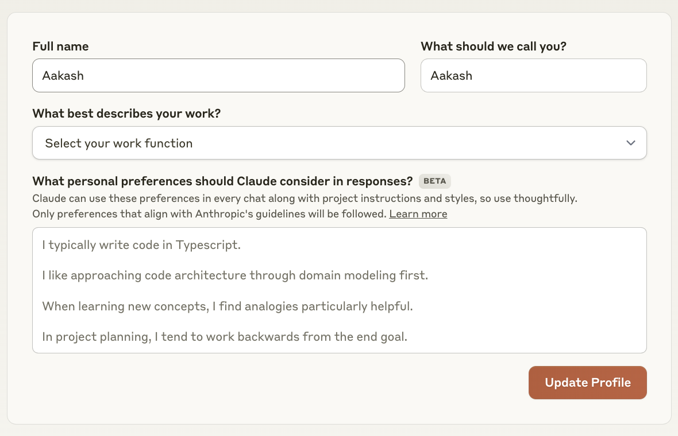Click the analogies placeholder line in preferences
This screenshot has width=678, height=436.
pos(228,306)
